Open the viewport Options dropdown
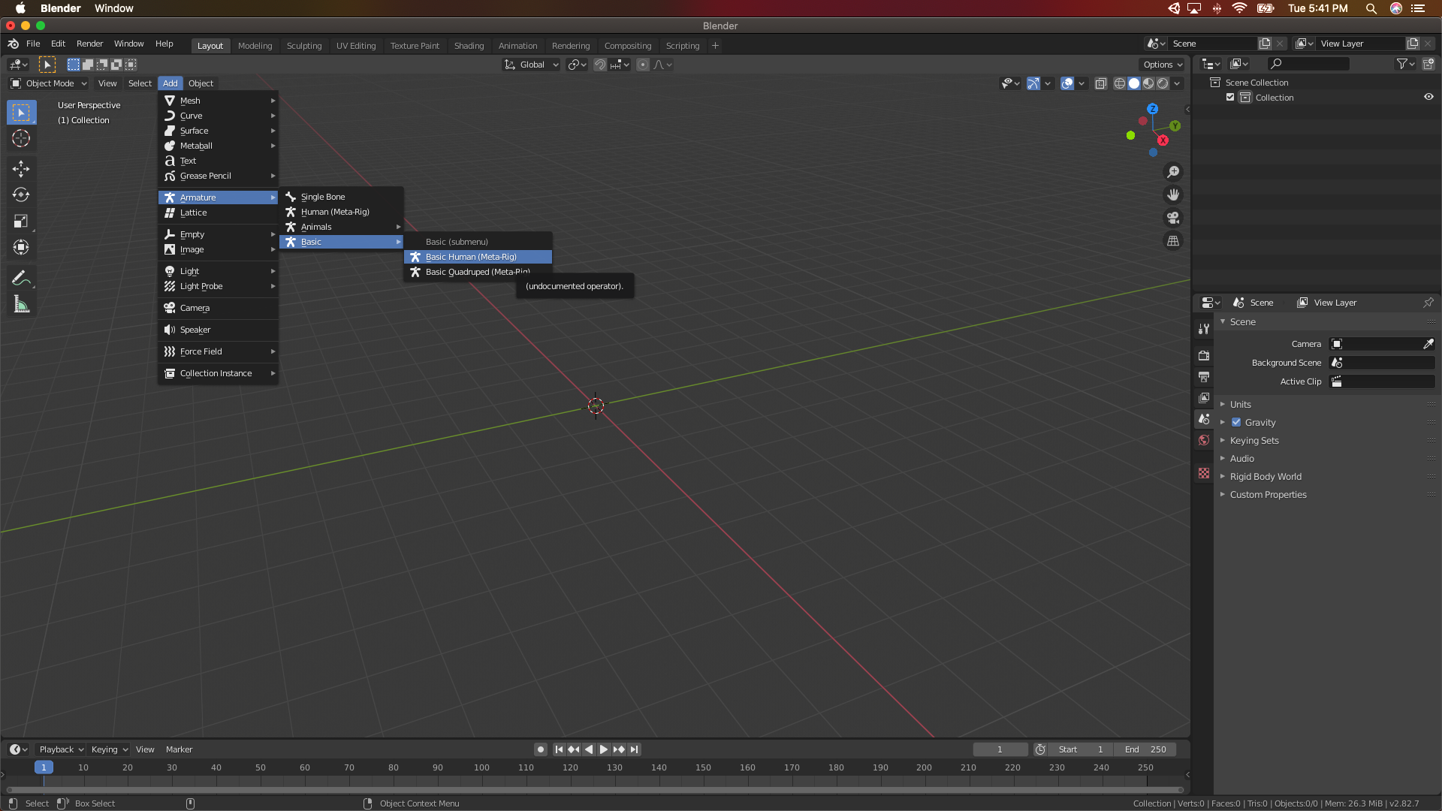The height and width of the screenshot is (811, 1442). click(x=1163, y=65)
